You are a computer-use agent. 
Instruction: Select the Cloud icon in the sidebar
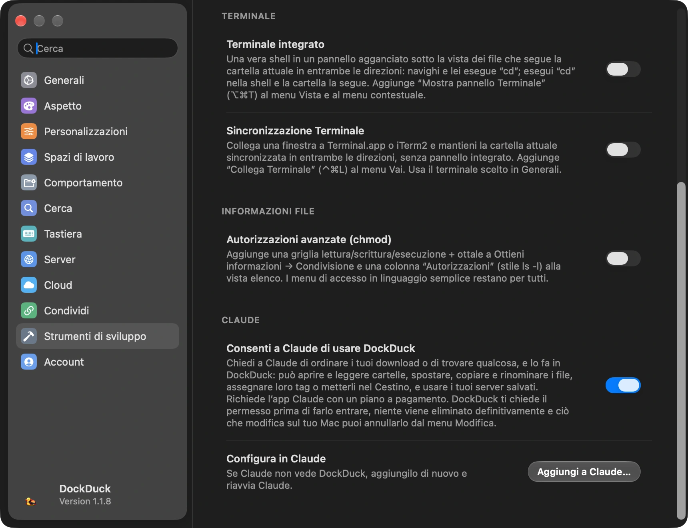click(29, 285)
